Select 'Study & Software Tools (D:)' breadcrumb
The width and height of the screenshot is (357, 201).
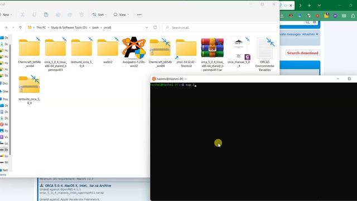click(69, 27)
